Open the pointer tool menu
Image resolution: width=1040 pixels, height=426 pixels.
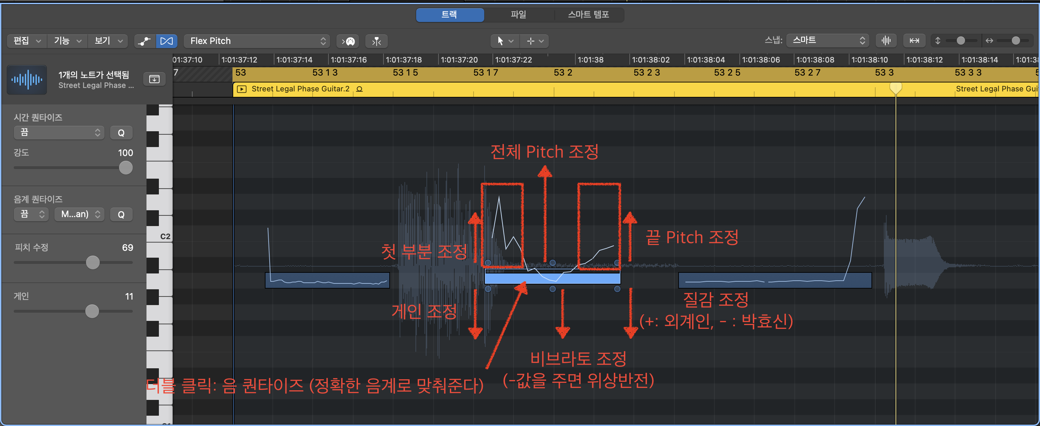coord(504,41)
